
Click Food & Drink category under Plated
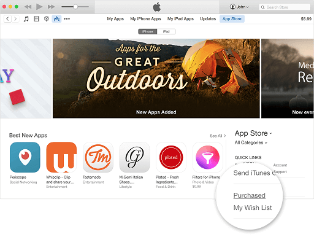point(166,187)
